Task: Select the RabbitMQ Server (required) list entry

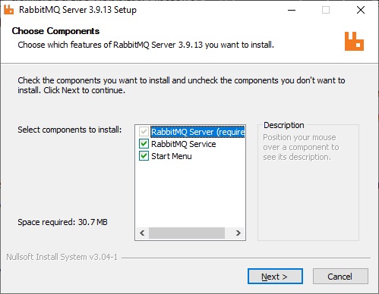Action: [197, 132]
